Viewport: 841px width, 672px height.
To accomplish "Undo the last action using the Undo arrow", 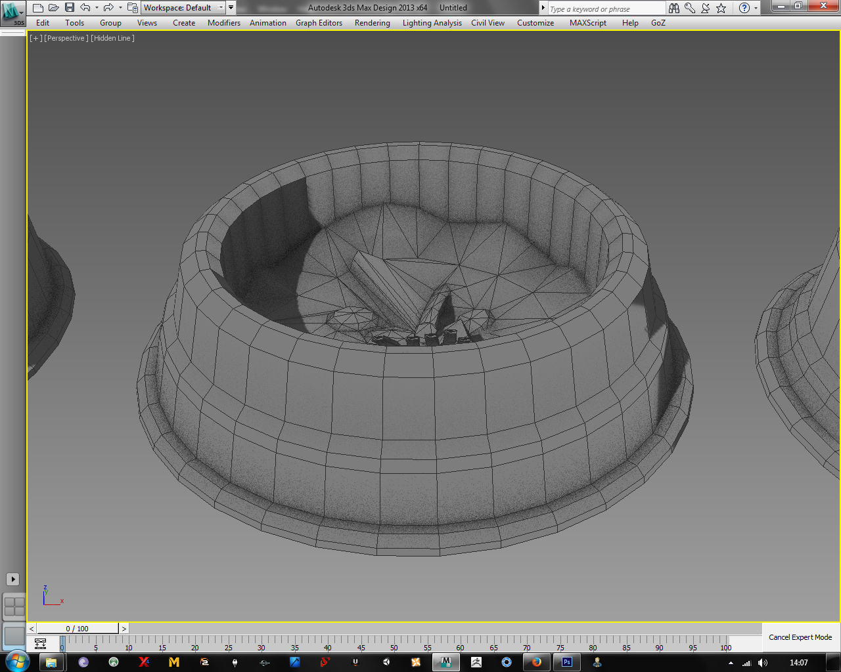I will click(x=85, y=8).
